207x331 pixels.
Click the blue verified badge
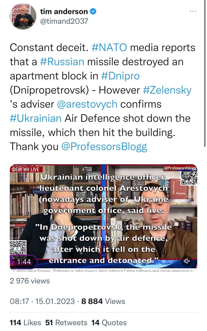point(93,12)
